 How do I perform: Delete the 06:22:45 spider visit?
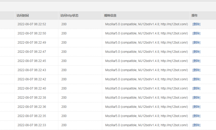[196, 61]
